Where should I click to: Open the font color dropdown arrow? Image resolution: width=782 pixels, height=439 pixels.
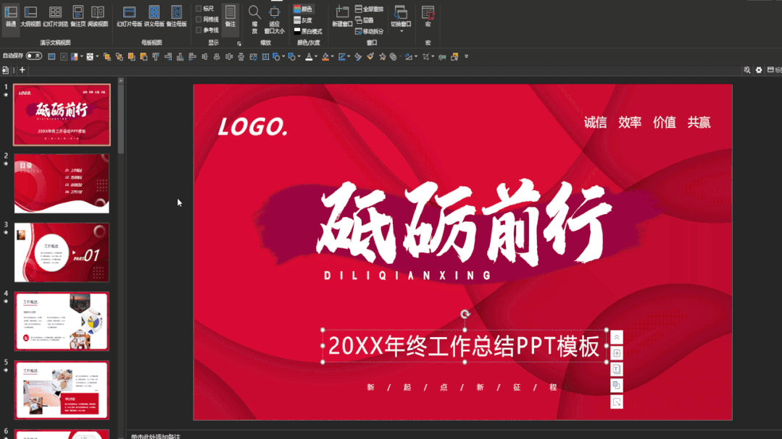pos(316,56)
